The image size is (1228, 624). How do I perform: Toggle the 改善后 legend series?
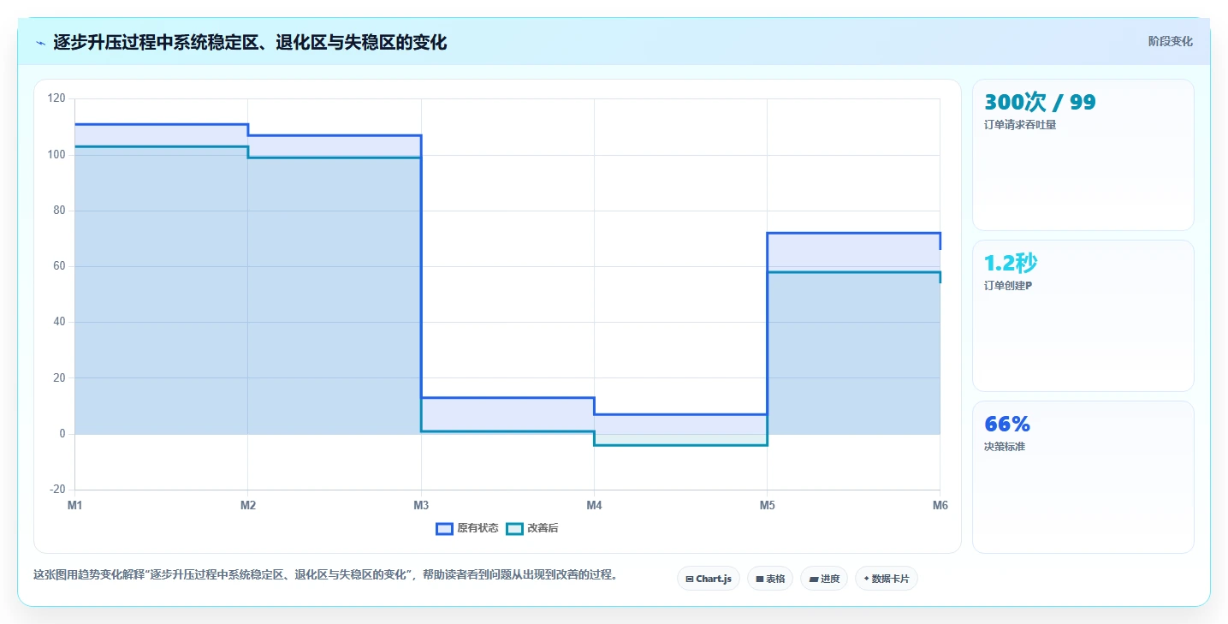(532, 528)
